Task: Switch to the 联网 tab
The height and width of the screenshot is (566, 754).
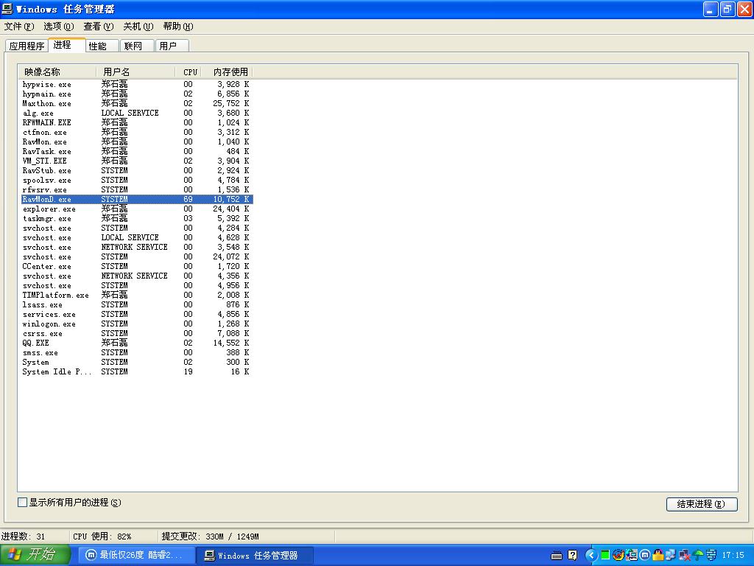Action: pos(137,46)
